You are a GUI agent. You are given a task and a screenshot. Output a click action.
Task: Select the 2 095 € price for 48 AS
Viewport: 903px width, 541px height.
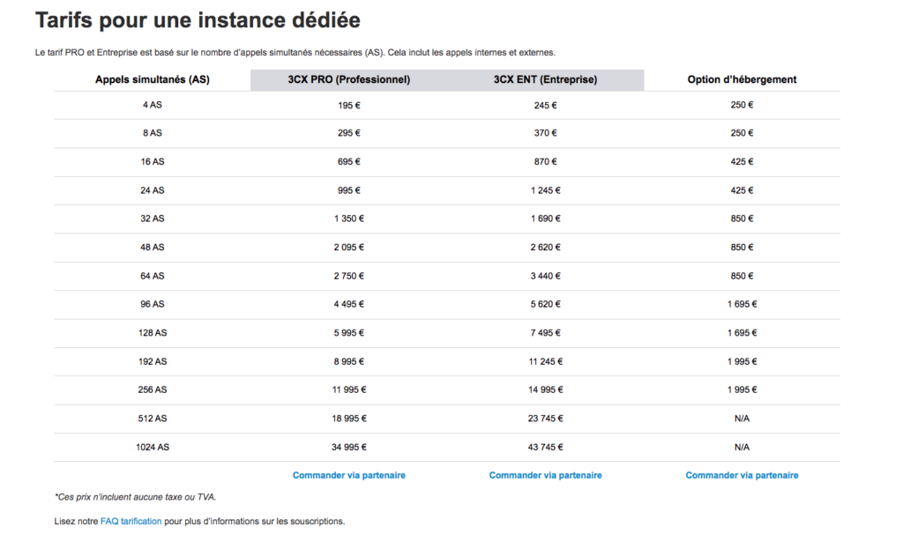tap(348, 248)
